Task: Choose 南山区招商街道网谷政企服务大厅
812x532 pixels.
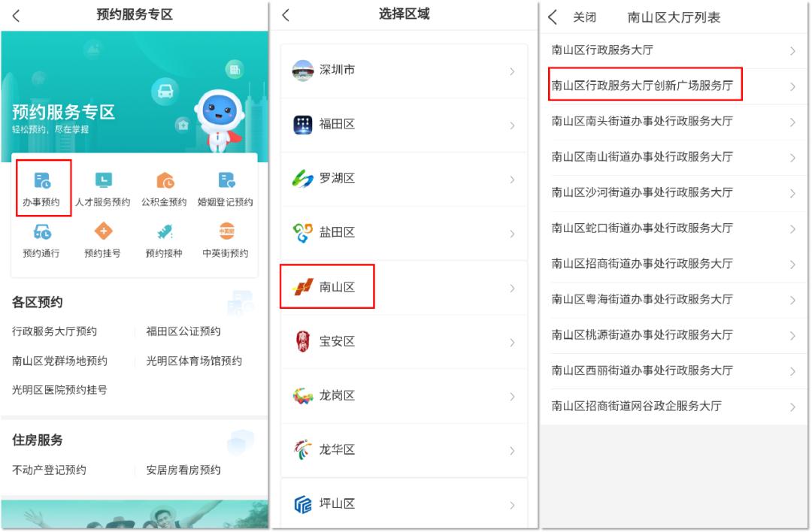Action: 674,406
